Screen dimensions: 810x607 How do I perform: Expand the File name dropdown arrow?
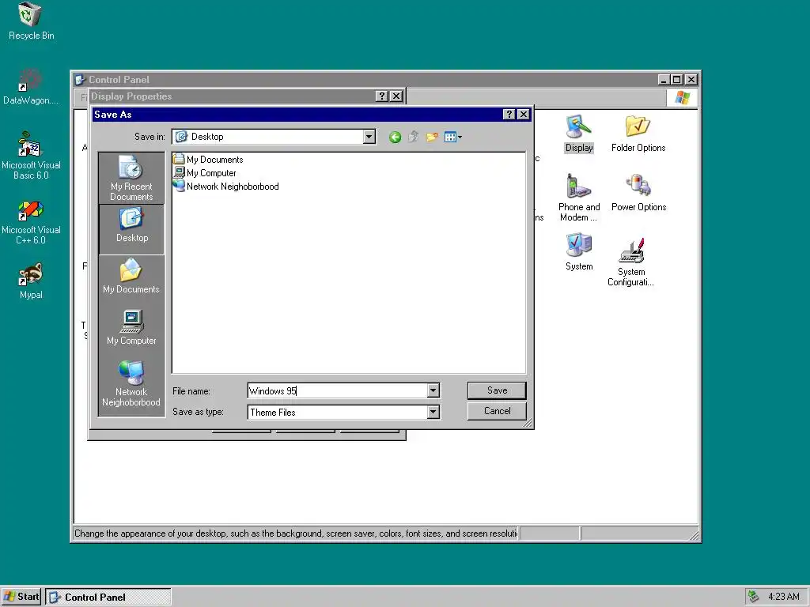click(x=433, y=390)
